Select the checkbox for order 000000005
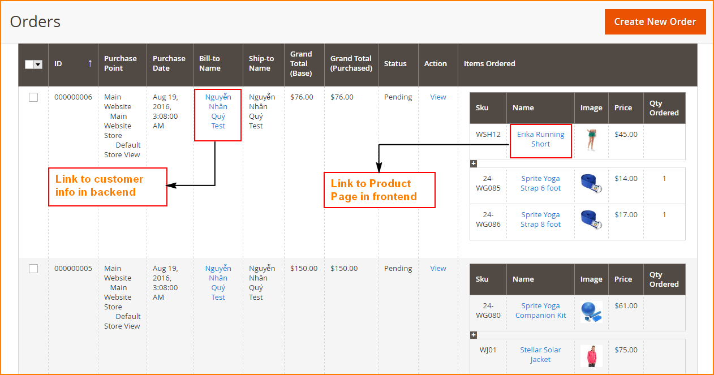This screenshot has height=375, width=714. [33, 268]
